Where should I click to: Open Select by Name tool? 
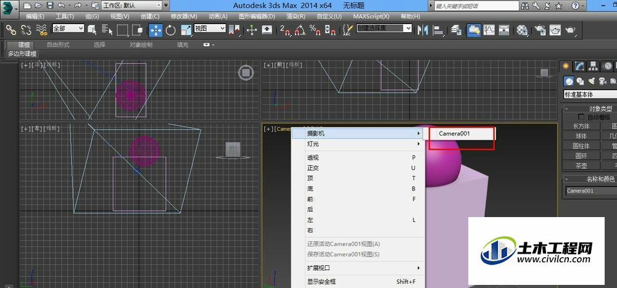point(107,30)
